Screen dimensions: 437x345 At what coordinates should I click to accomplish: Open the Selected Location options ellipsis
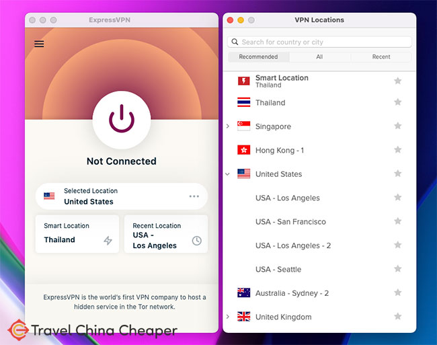click(x=194, y=196)
